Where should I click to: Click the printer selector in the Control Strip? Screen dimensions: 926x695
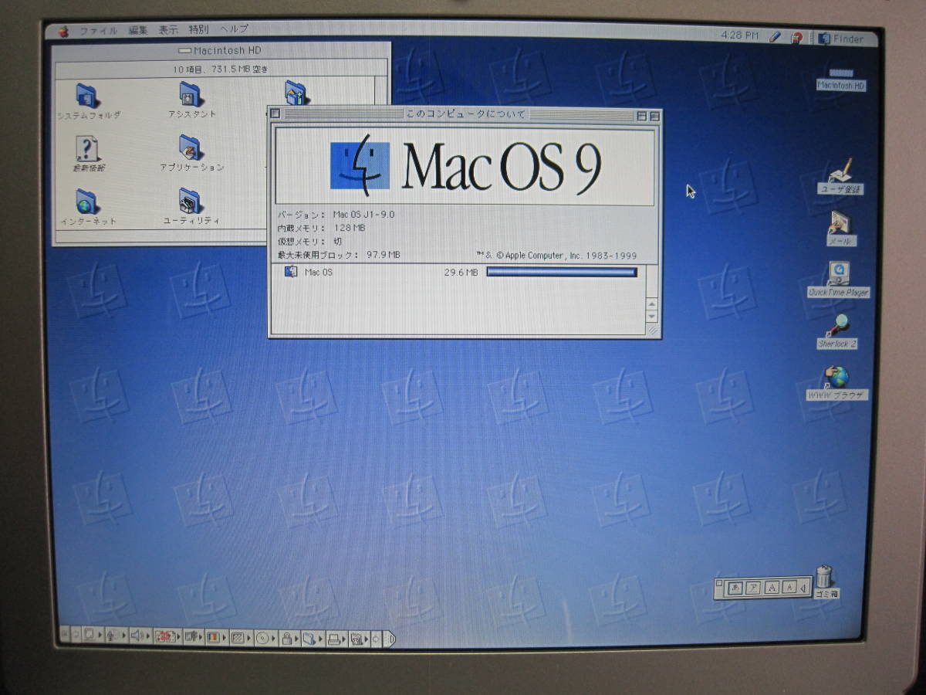pos(335,638)
